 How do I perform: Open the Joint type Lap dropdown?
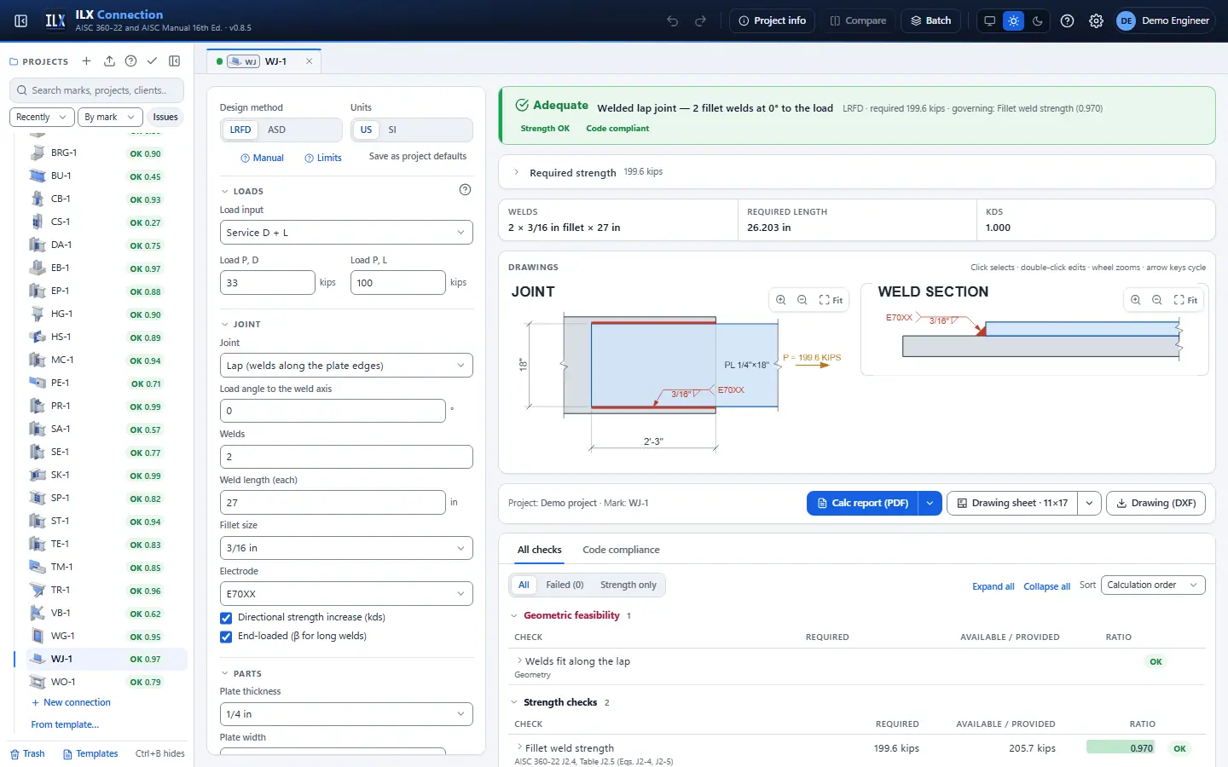coord(346,366)
